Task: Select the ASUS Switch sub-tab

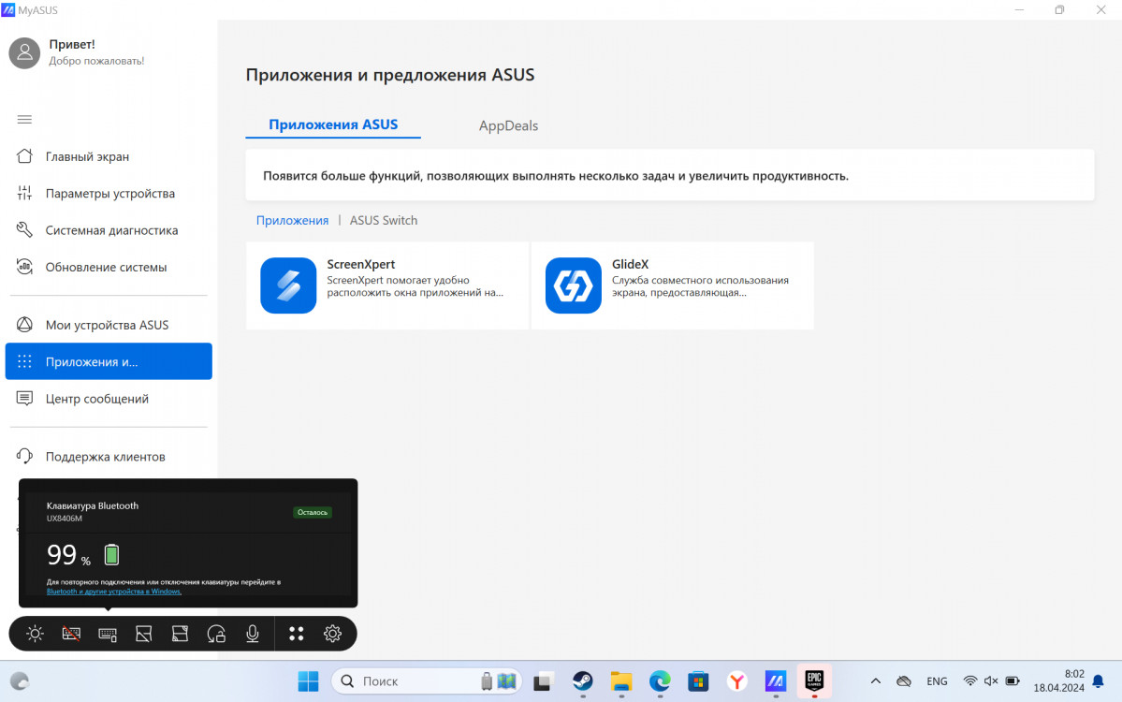Action: (384, 220)
